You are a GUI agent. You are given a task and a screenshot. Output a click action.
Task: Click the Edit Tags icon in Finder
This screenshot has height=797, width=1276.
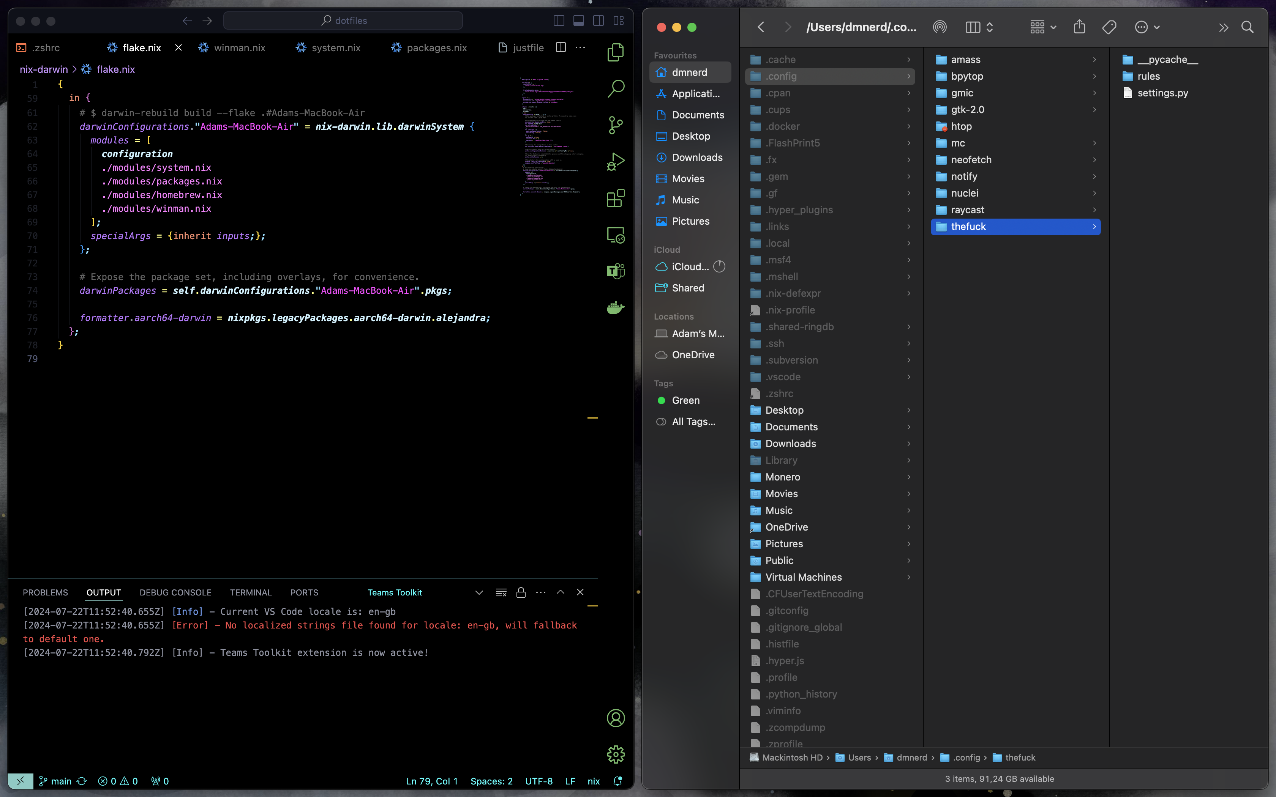1109,27
